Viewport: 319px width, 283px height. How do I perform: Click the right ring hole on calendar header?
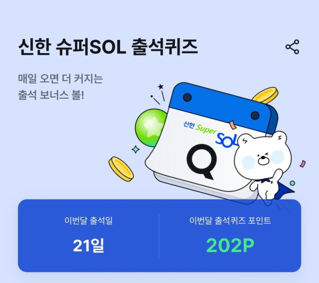(x=255, y=115)
